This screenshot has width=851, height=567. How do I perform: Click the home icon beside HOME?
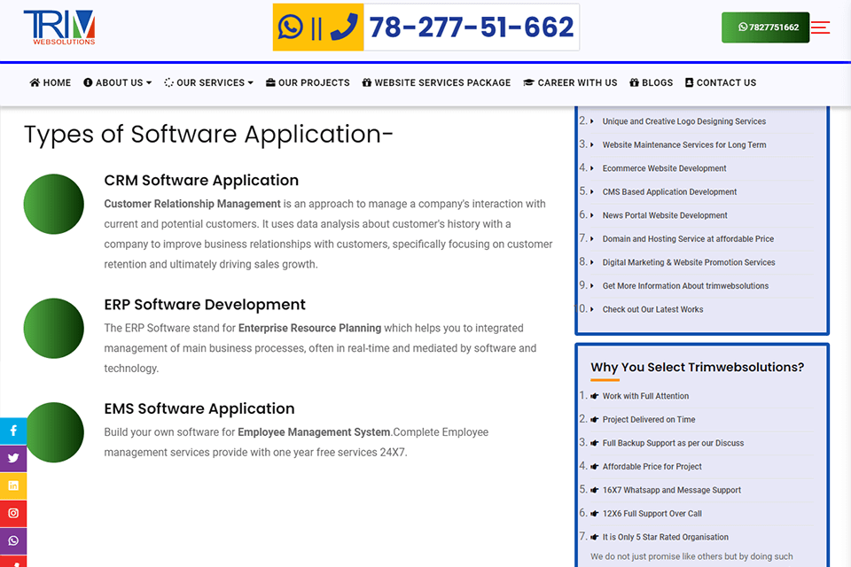[35, 82]
